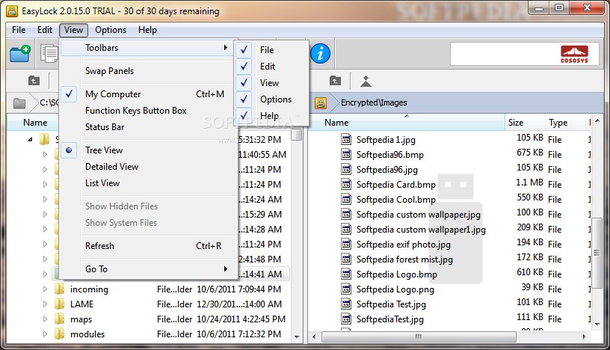Expand the Go To submenu
Screen dimensions: 610x350
149,269
